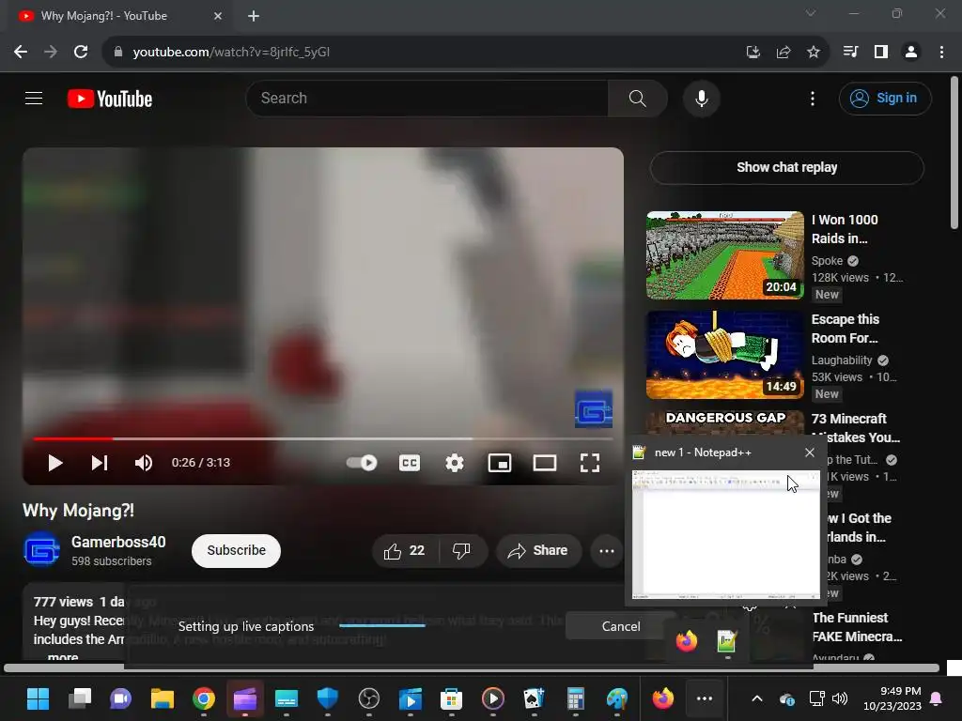The height and width of the screenshot is (721, 962).
Task: Enable miniplayer mode
Action: coord(500,463)
